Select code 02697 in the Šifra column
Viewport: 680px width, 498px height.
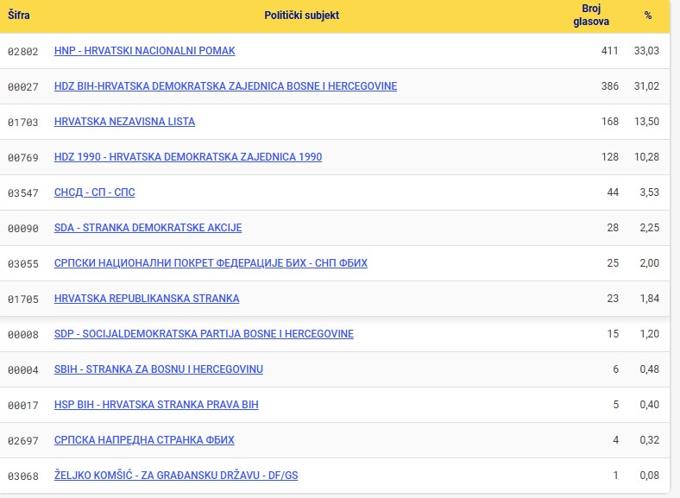(x=23, y=440)
